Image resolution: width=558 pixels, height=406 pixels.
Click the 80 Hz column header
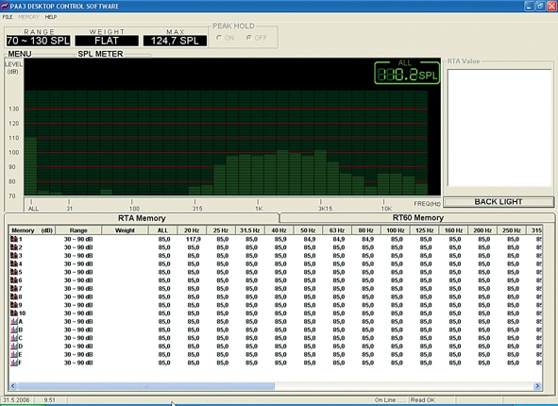click(366, 230)
